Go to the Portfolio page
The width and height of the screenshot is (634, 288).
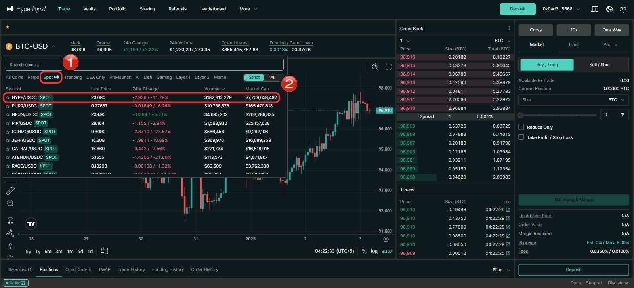coord(118,9)
